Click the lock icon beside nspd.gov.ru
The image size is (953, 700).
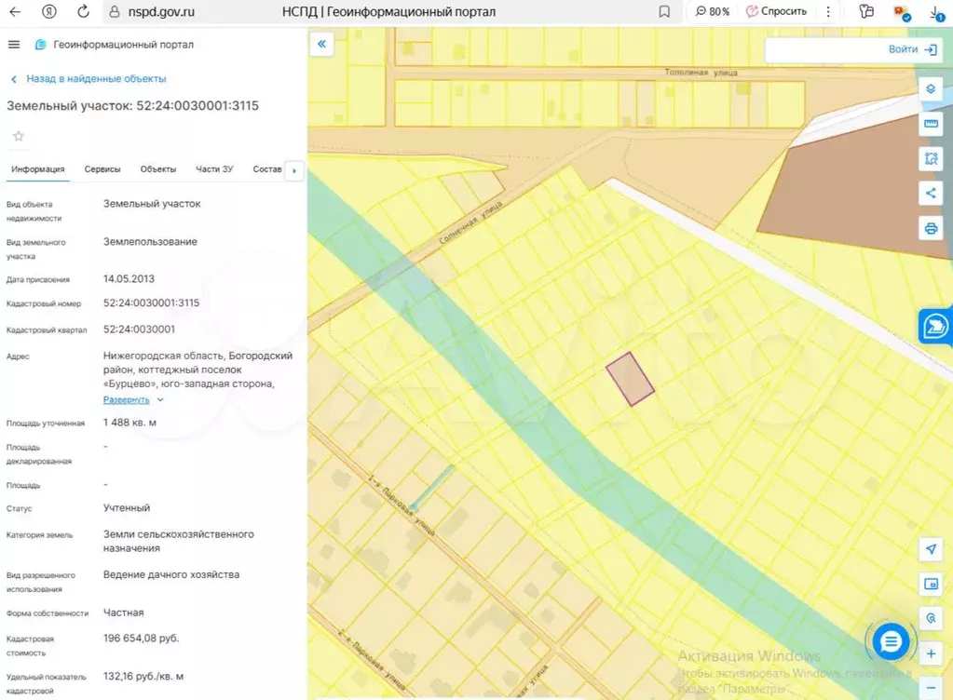point(114,11)
